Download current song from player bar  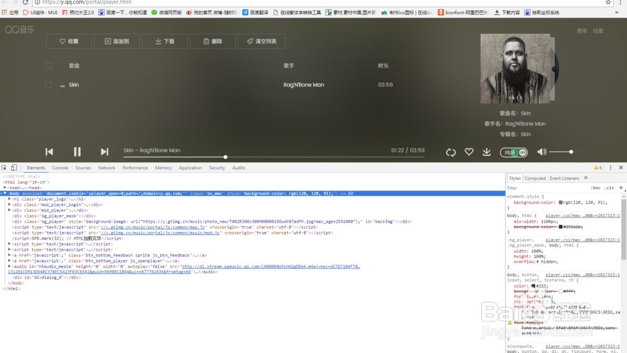pos(487,152)
